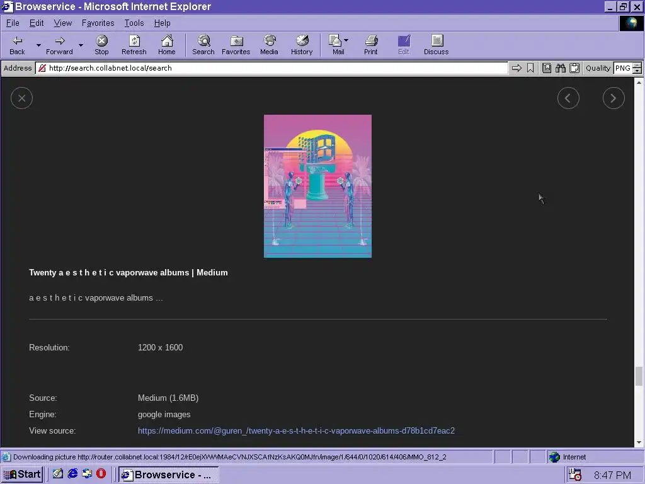Click the Quality PNG value field
The width and height of the screenshot is (645, 484).
click(623, 68)
